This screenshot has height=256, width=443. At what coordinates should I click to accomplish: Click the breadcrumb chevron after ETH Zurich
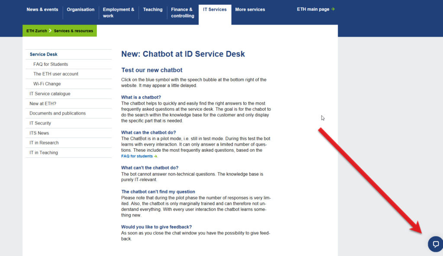coord(50,31)
